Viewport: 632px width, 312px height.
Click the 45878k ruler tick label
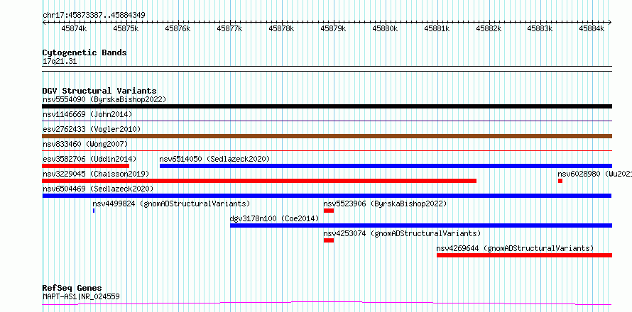(281, 28)
